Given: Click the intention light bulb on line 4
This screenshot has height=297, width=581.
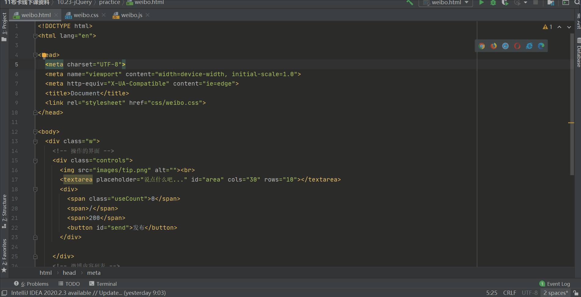Looking at the screenshot, I should click(x=44, y=55).
